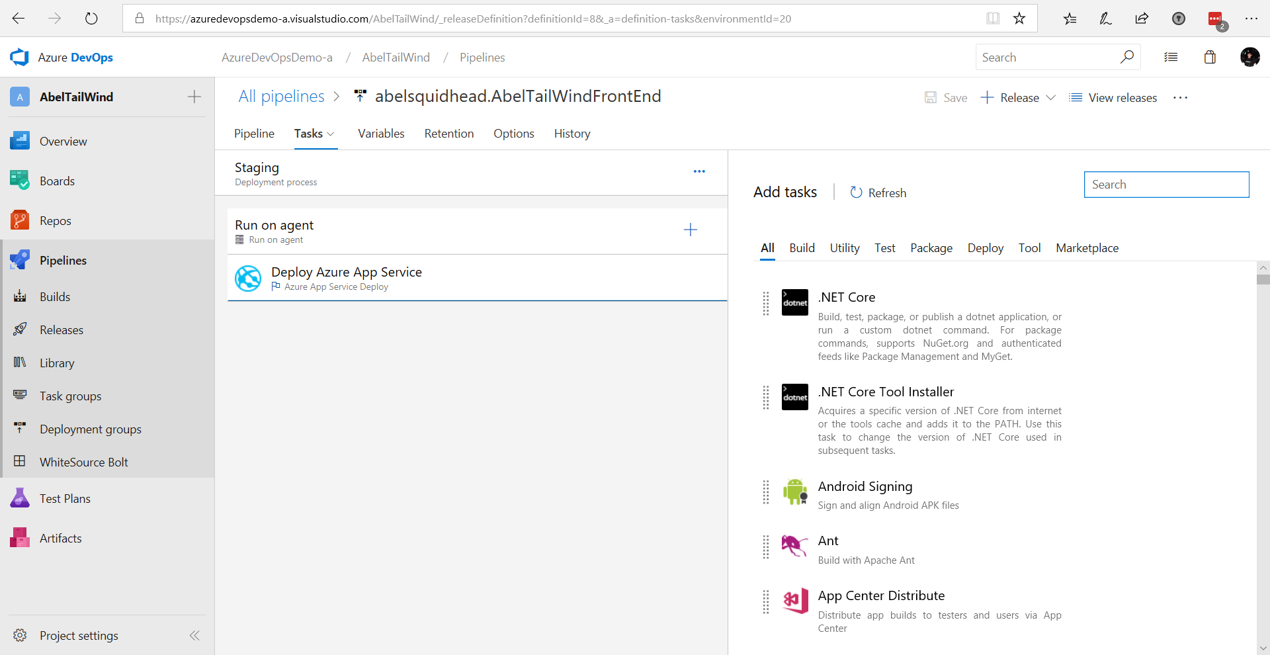This screenshot has width=1270, height=655.
Task: Open the work items list icon in header
Action: click(x=1171, y=58)
